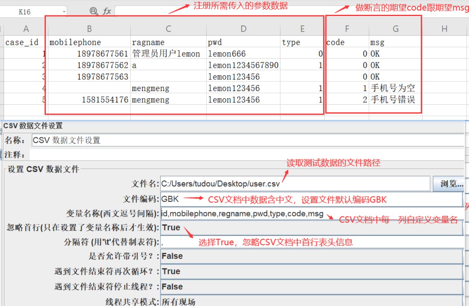Select cell with lemon1234567890 password

[243, 65]
